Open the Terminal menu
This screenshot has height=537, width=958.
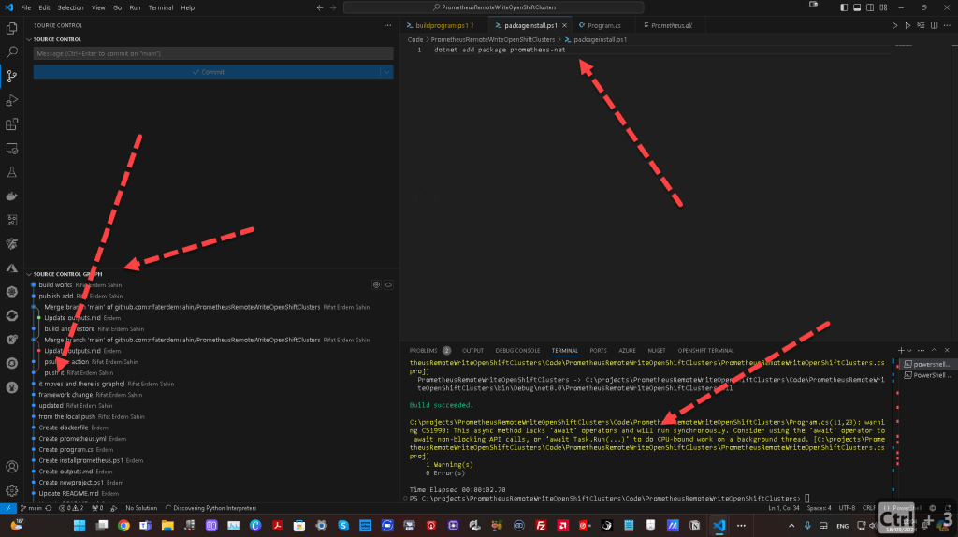161,7
